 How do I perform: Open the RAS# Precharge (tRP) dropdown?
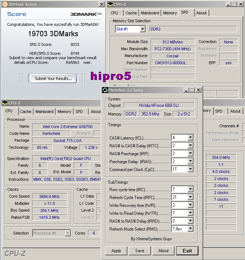(190, 153)
